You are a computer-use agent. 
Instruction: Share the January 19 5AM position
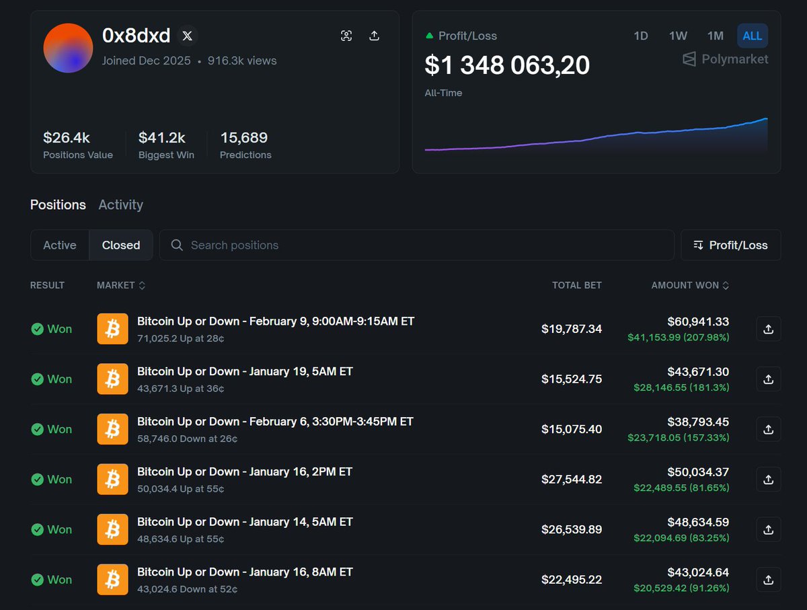click(x=768, y=379)
